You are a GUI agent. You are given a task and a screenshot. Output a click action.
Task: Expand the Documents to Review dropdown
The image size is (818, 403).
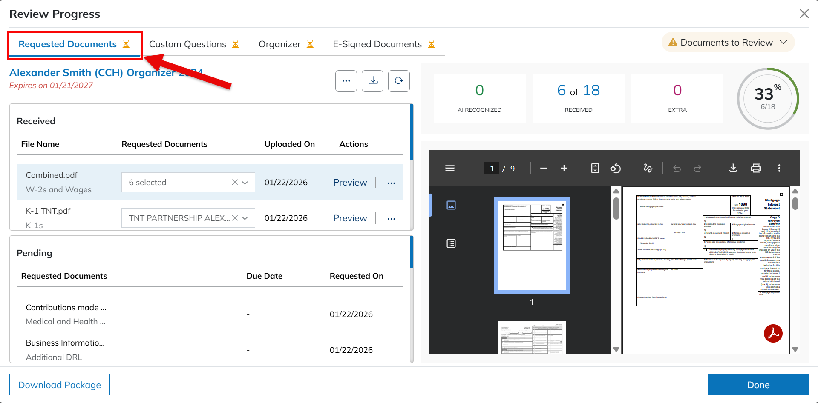tap(728, 43)
